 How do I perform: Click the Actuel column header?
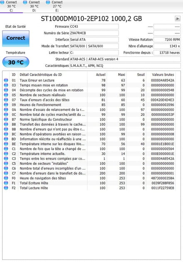(x=101, y=75)
